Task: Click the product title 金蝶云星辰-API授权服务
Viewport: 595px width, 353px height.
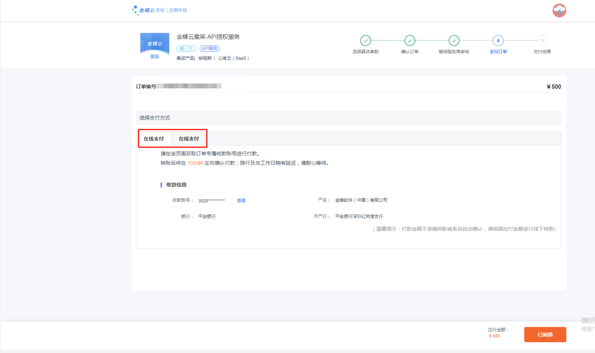Action: click(x=208, y=37)
